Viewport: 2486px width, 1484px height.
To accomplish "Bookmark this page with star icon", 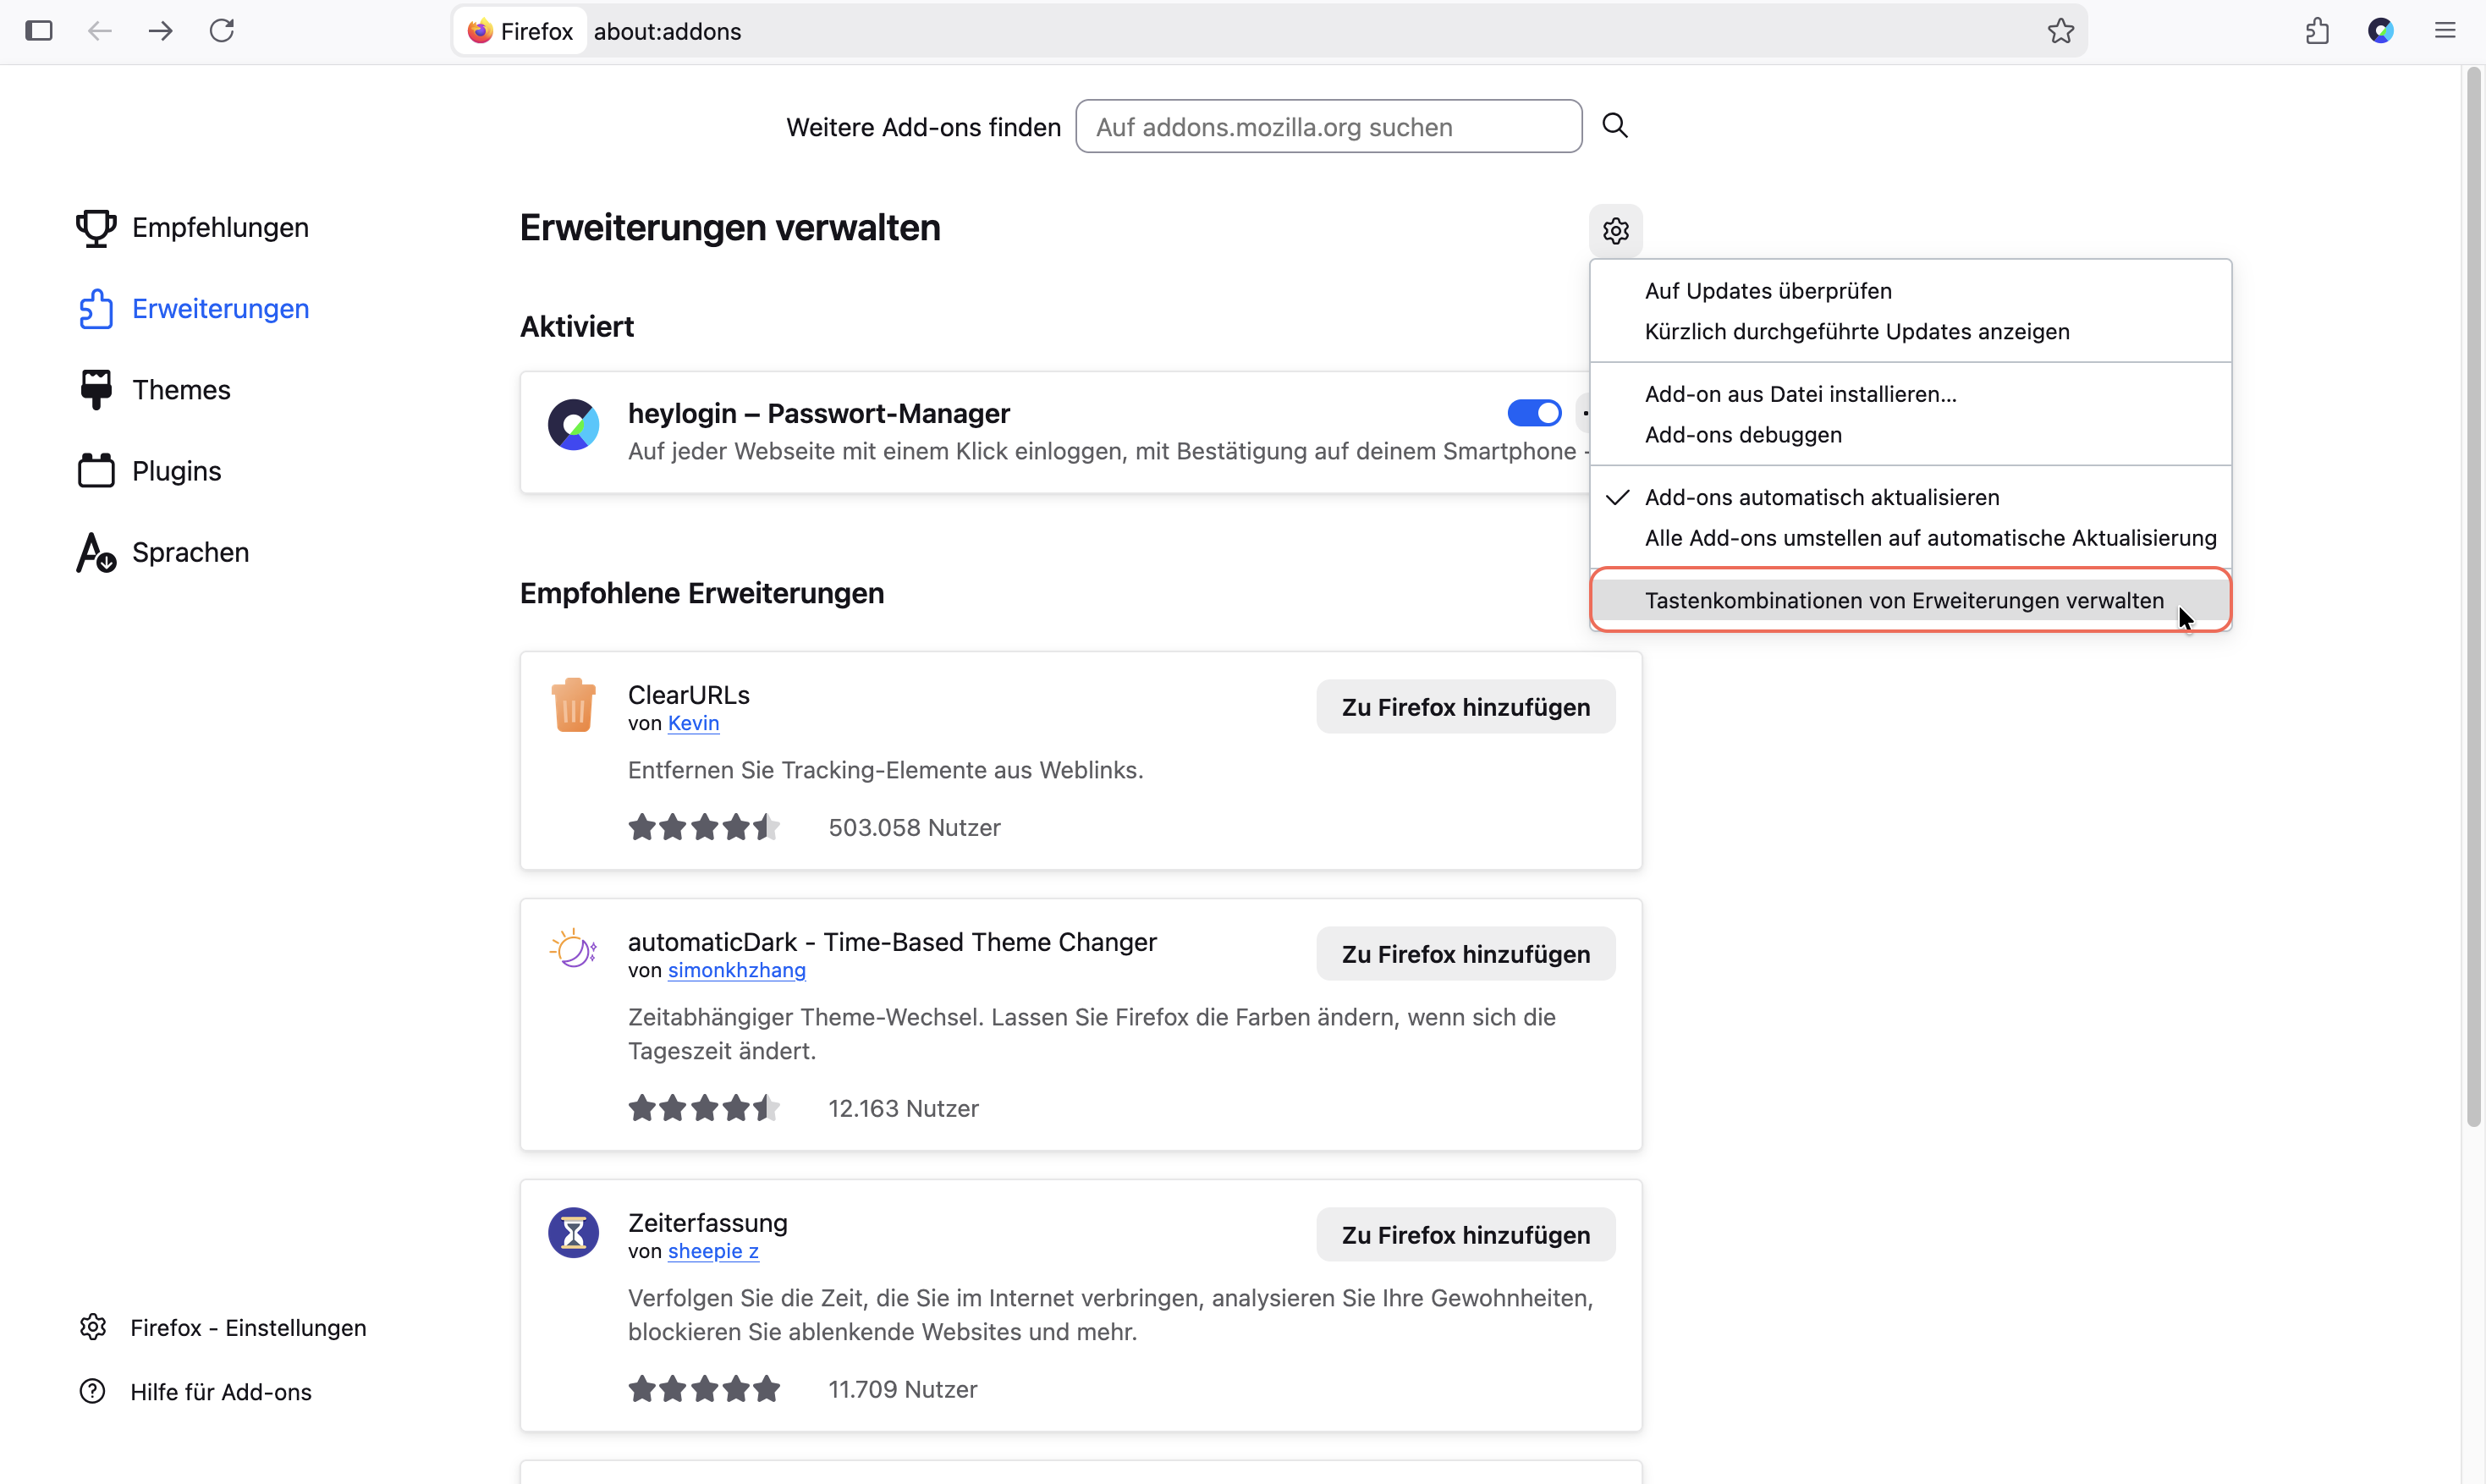I will pos(2060,31).
